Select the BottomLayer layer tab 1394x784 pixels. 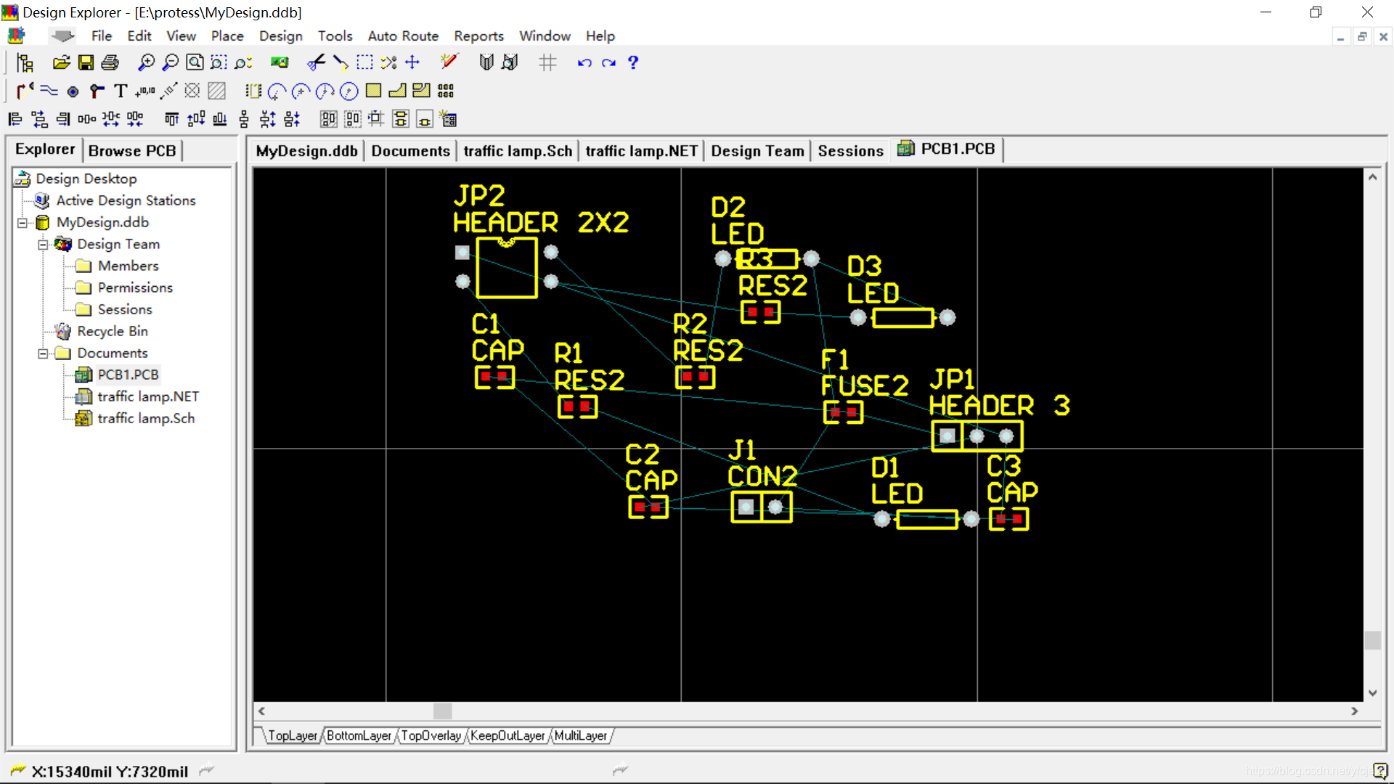point(359,736)
